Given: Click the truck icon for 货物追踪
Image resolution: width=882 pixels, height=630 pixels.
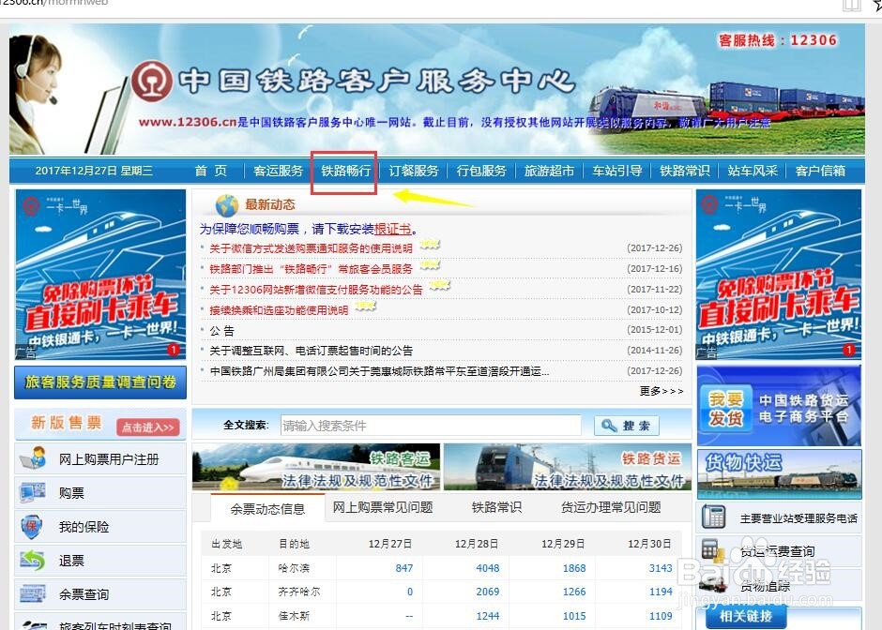Looking at the screenshot, I should [x=712, y=584].
